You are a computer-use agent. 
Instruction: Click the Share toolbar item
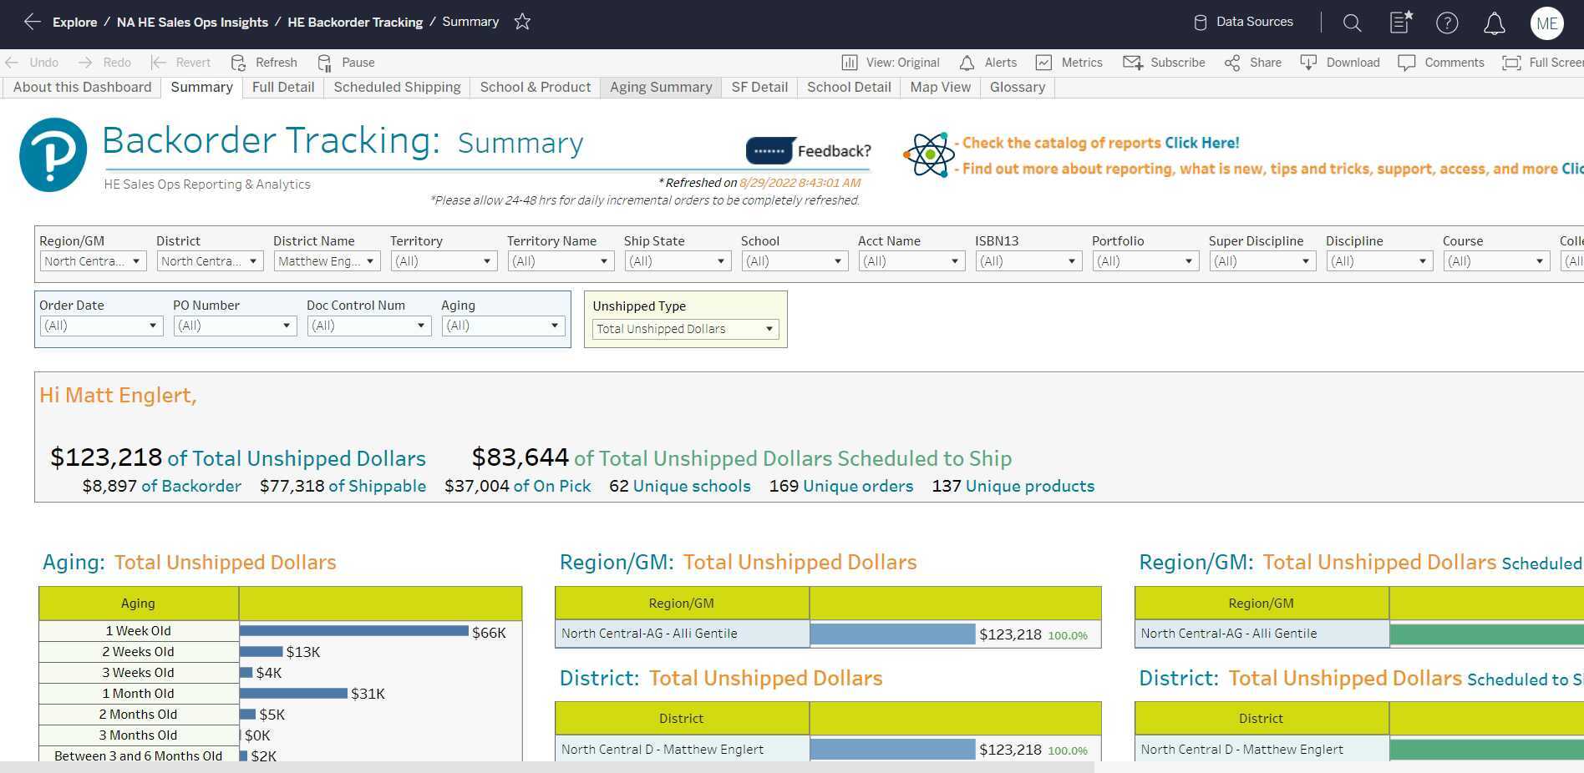(1252, 63)
